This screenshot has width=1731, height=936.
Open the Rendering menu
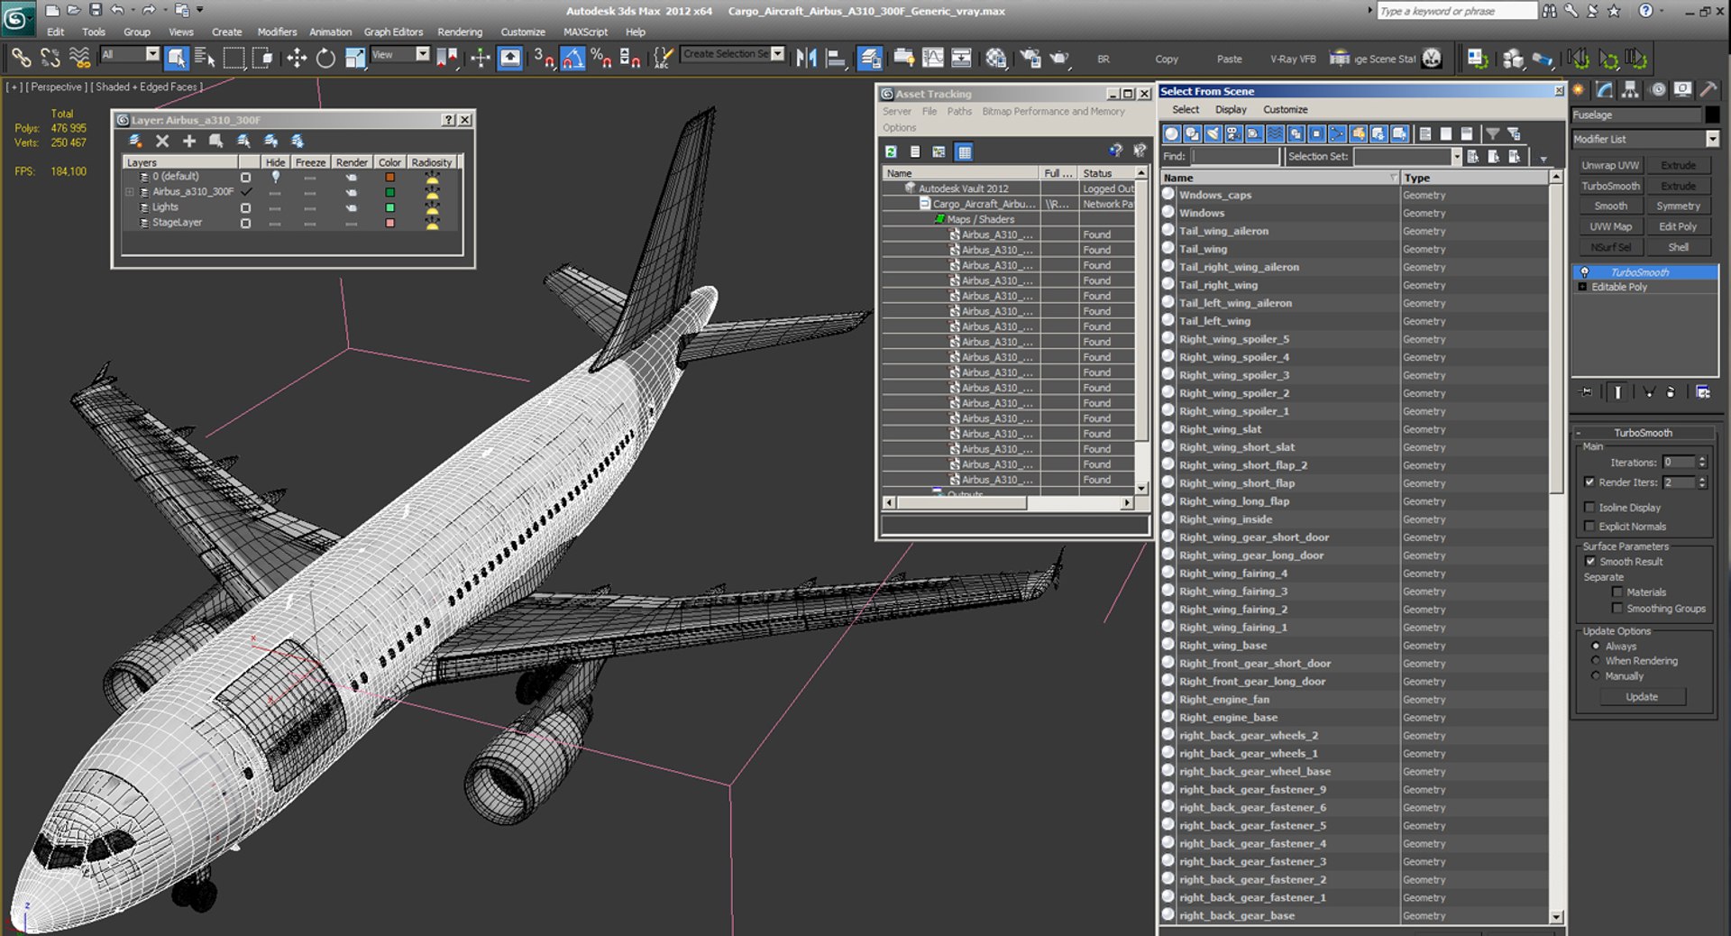460,32
